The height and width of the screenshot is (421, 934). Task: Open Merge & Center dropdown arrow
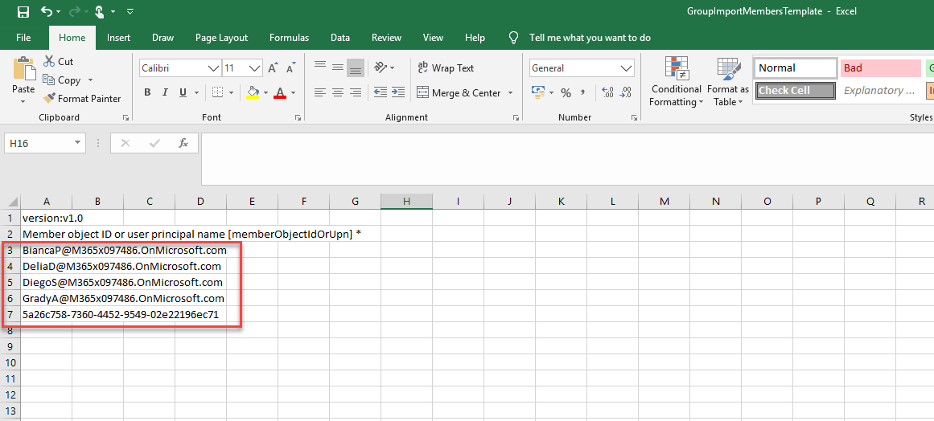click(x=511, y=92)
